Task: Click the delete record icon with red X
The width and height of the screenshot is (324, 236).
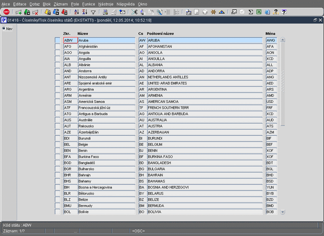Action: 35,12
